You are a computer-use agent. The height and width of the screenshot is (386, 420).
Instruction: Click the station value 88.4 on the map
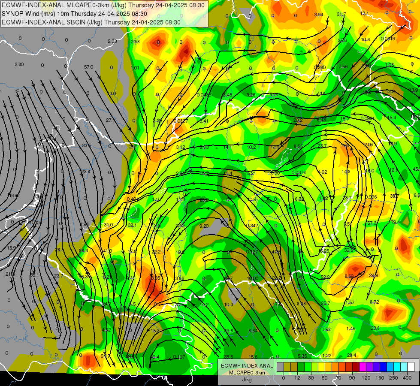[83, 250]
